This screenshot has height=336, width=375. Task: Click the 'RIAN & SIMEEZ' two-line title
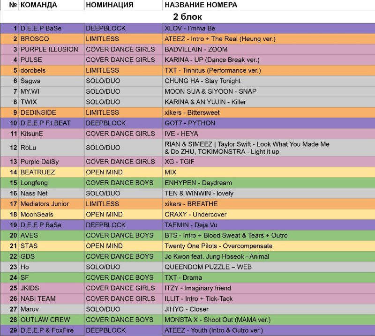(247, 148)
